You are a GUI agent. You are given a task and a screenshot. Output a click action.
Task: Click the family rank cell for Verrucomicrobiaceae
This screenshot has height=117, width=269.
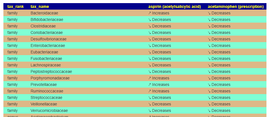(12, 111)
